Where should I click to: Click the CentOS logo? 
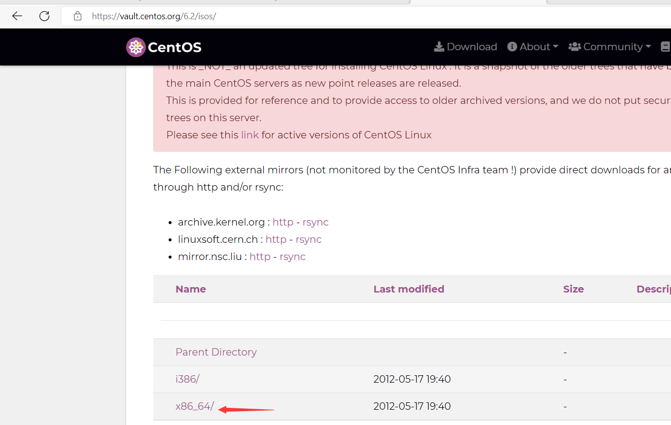(x=164, y=47)
